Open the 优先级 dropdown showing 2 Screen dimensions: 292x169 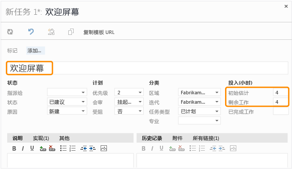(129, 92)
